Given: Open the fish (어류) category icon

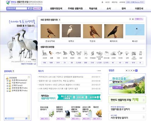Looking at the screenshot, I should tap(58, 53).
